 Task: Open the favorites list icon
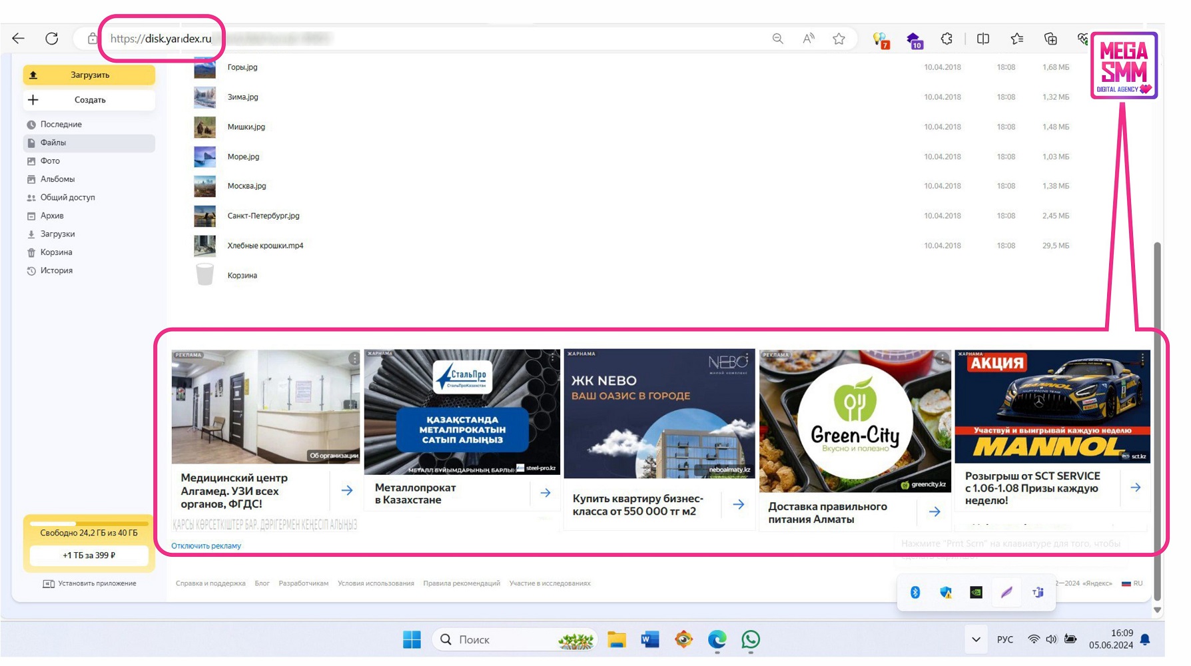click(x=1017, y=39)
